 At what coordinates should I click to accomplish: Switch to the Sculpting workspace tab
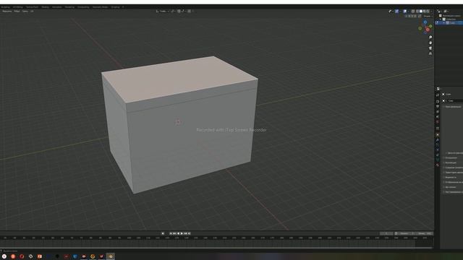[x=5, y=6]
